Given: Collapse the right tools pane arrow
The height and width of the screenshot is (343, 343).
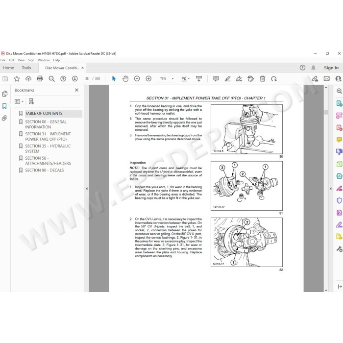Looking at the screenshot, I should [331, 189].
